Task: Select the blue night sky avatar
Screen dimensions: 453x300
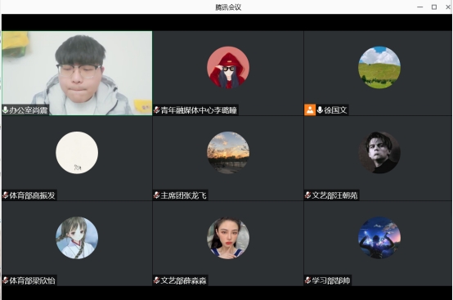Action: tap(379, 238)
